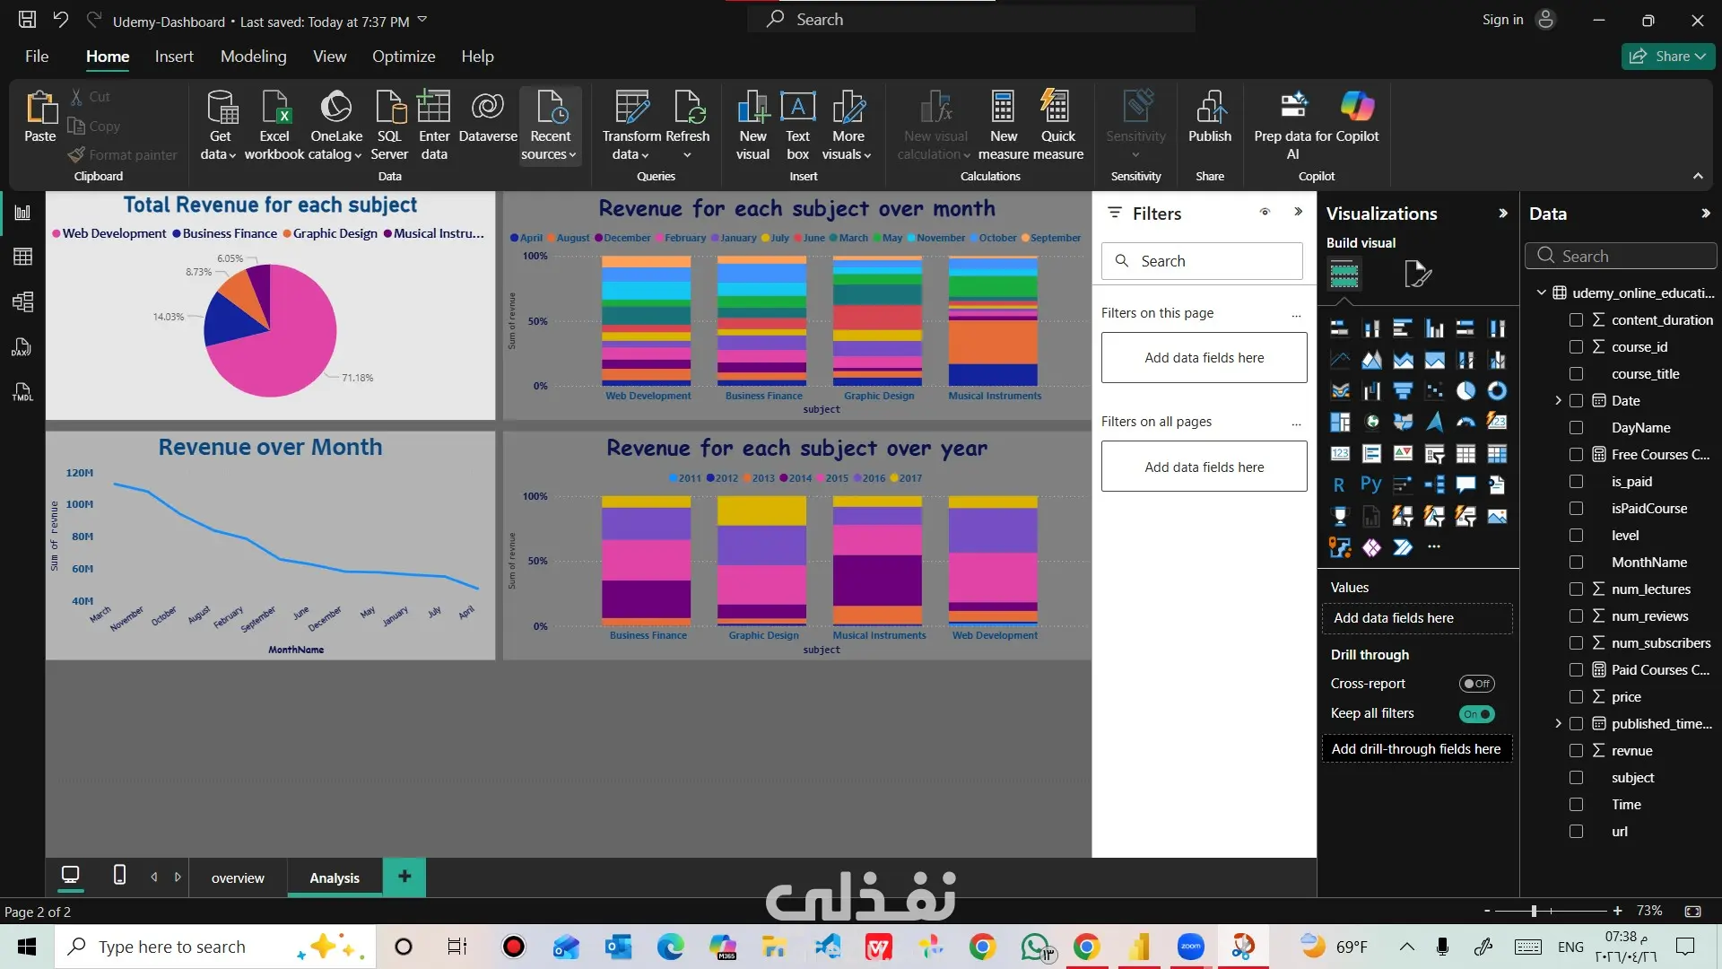Check the subject field checkbox
The height and width of the screenshot is (969, 1722).
click(1576, 778)
